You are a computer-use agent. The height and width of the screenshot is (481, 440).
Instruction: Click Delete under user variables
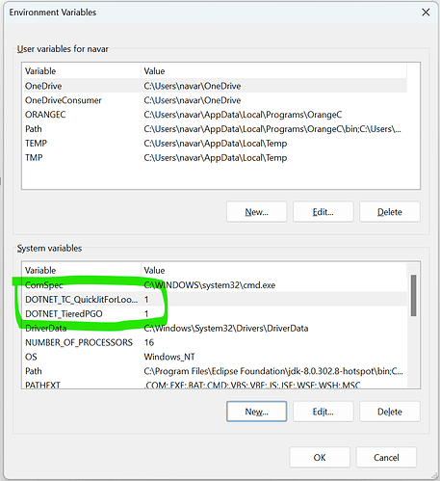pyautogui.click(x=390, y=212)
